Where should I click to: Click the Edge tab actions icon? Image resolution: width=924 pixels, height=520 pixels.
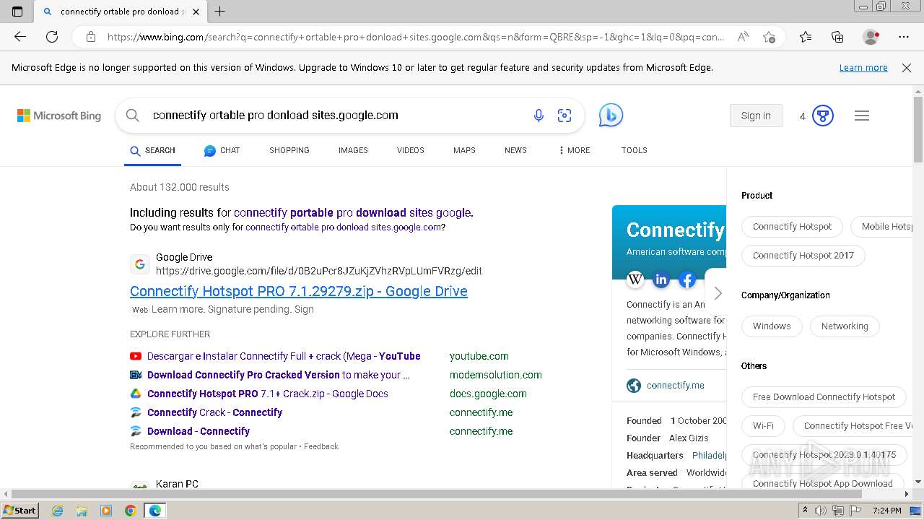point(17,12)
